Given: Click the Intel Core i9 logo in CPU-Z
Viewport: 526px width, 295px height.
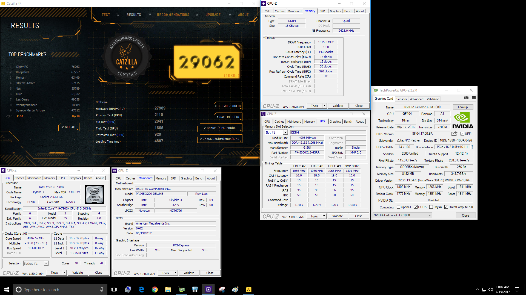Looking at the screenshot, I should click(x=95, y=194).
